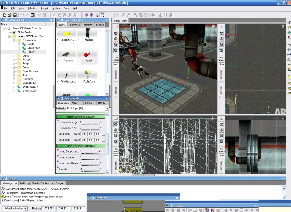This screenshot has width=291, height=212.
Task: Toggle Auto clip planes in bottom-right viewport
Action: coord(222,156)
